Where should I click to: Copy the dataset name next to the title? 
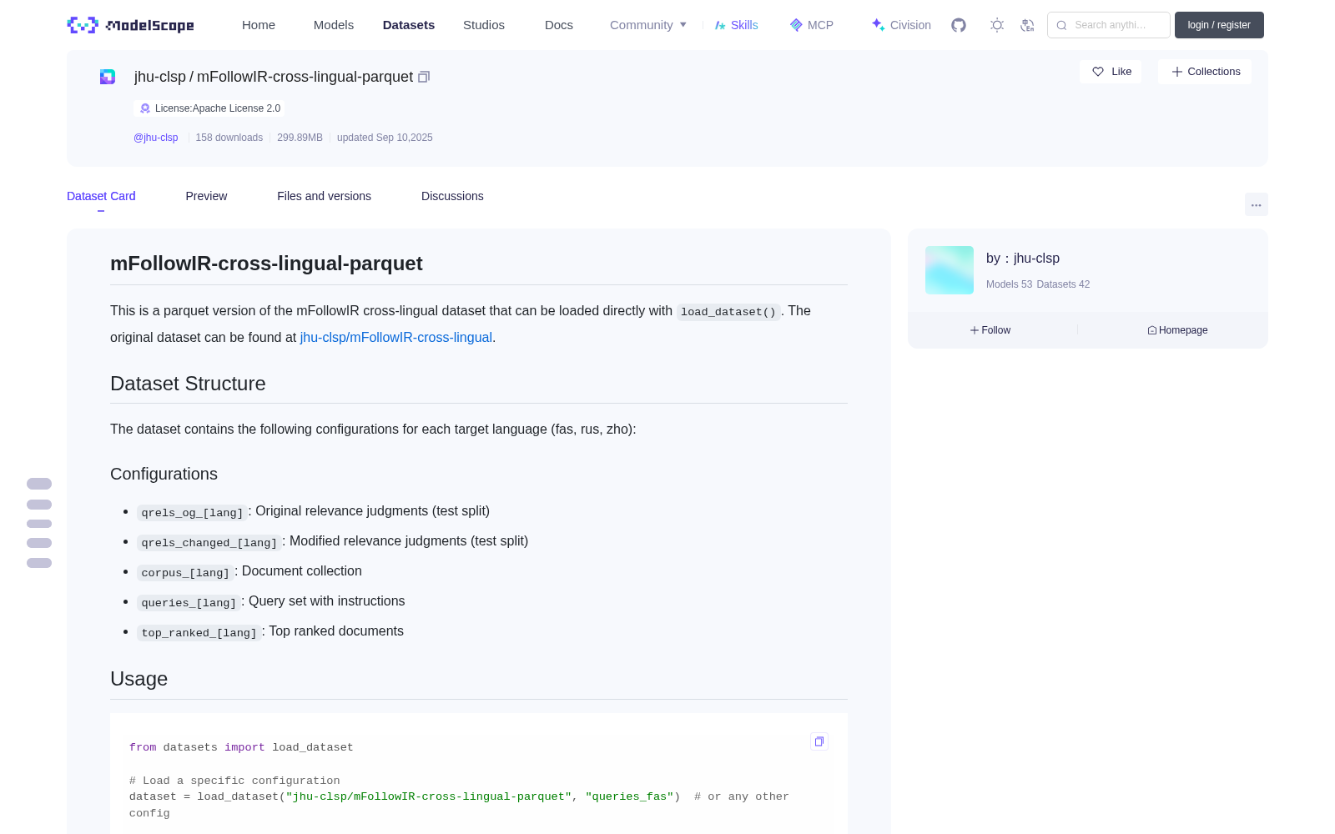click(424, 77)
